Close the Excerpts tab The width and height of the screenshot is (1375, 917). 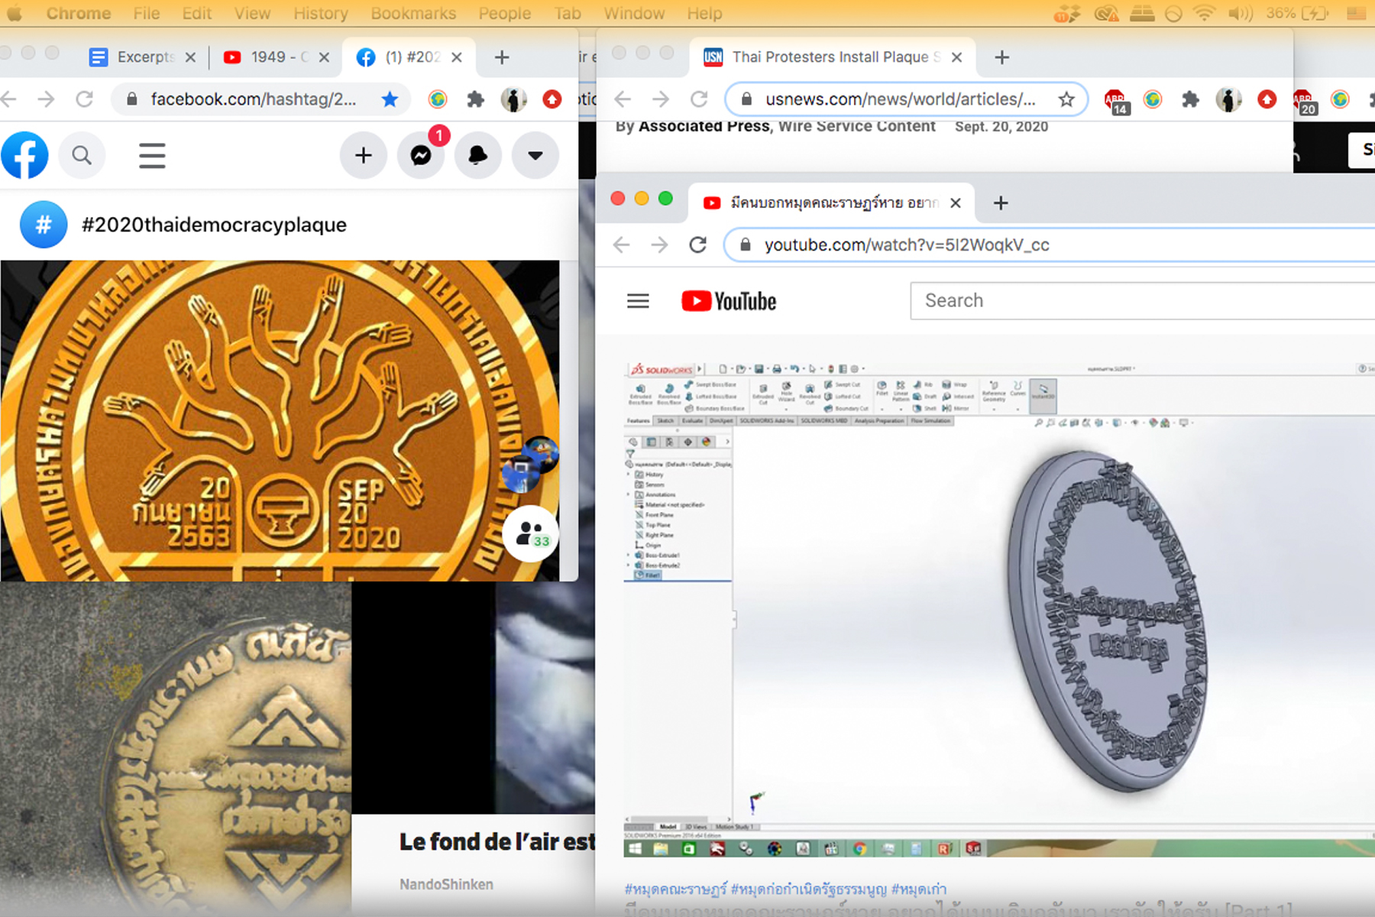(190, 57)
